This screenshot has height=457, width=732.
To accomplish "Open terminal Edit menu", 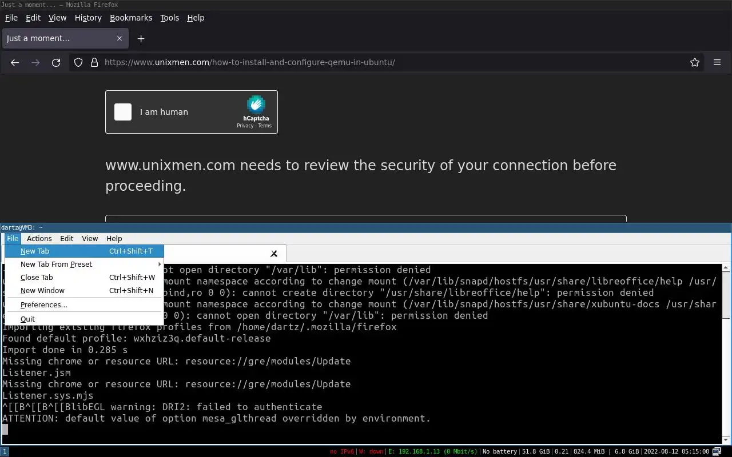I will click(67, 238).
